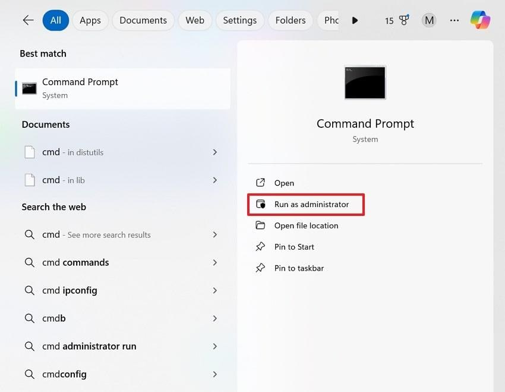Switch to the Settings filter tab
This screenshot has height=392, width=505.
pos(240,20)
